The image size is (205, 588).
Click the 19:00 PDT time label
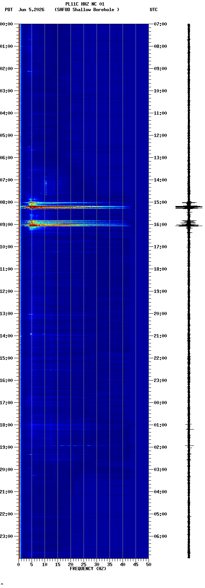[6, 447]
